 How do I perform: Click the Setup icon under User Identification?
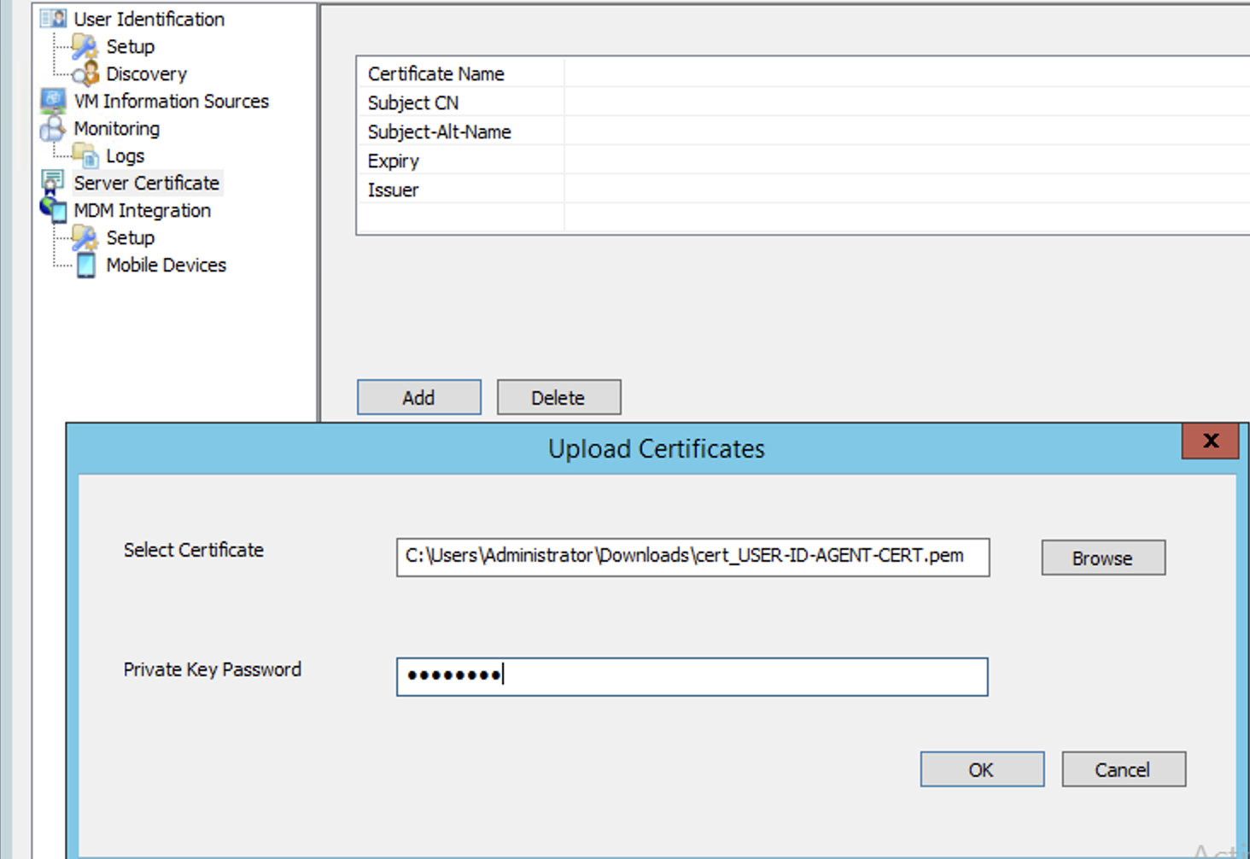(x=85, y=46)
